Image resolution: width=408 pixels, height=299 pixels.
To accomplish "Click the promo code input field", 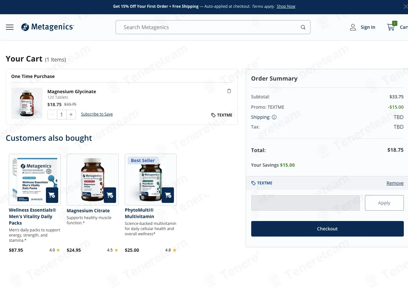I will (306, 203).
